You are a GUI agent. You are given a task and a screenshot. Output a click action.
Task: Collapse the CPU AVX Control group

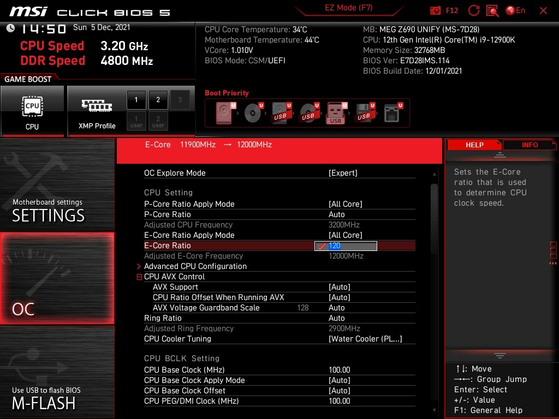(139, 277)
